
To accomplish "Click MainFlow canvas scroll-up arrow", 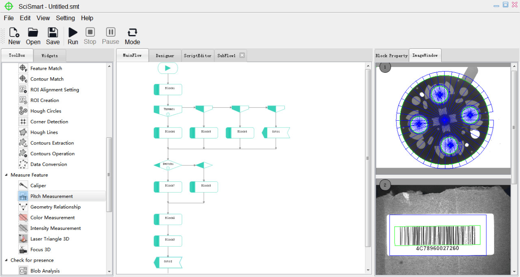I will 368,66.
